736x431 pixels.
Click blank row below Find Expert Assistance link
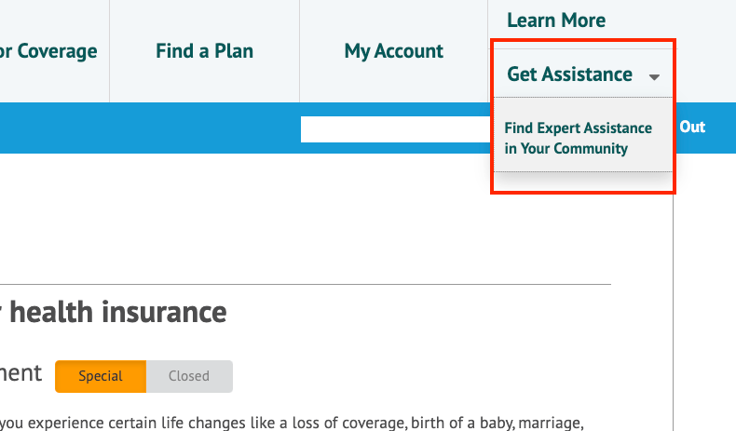tap(583, 182)
